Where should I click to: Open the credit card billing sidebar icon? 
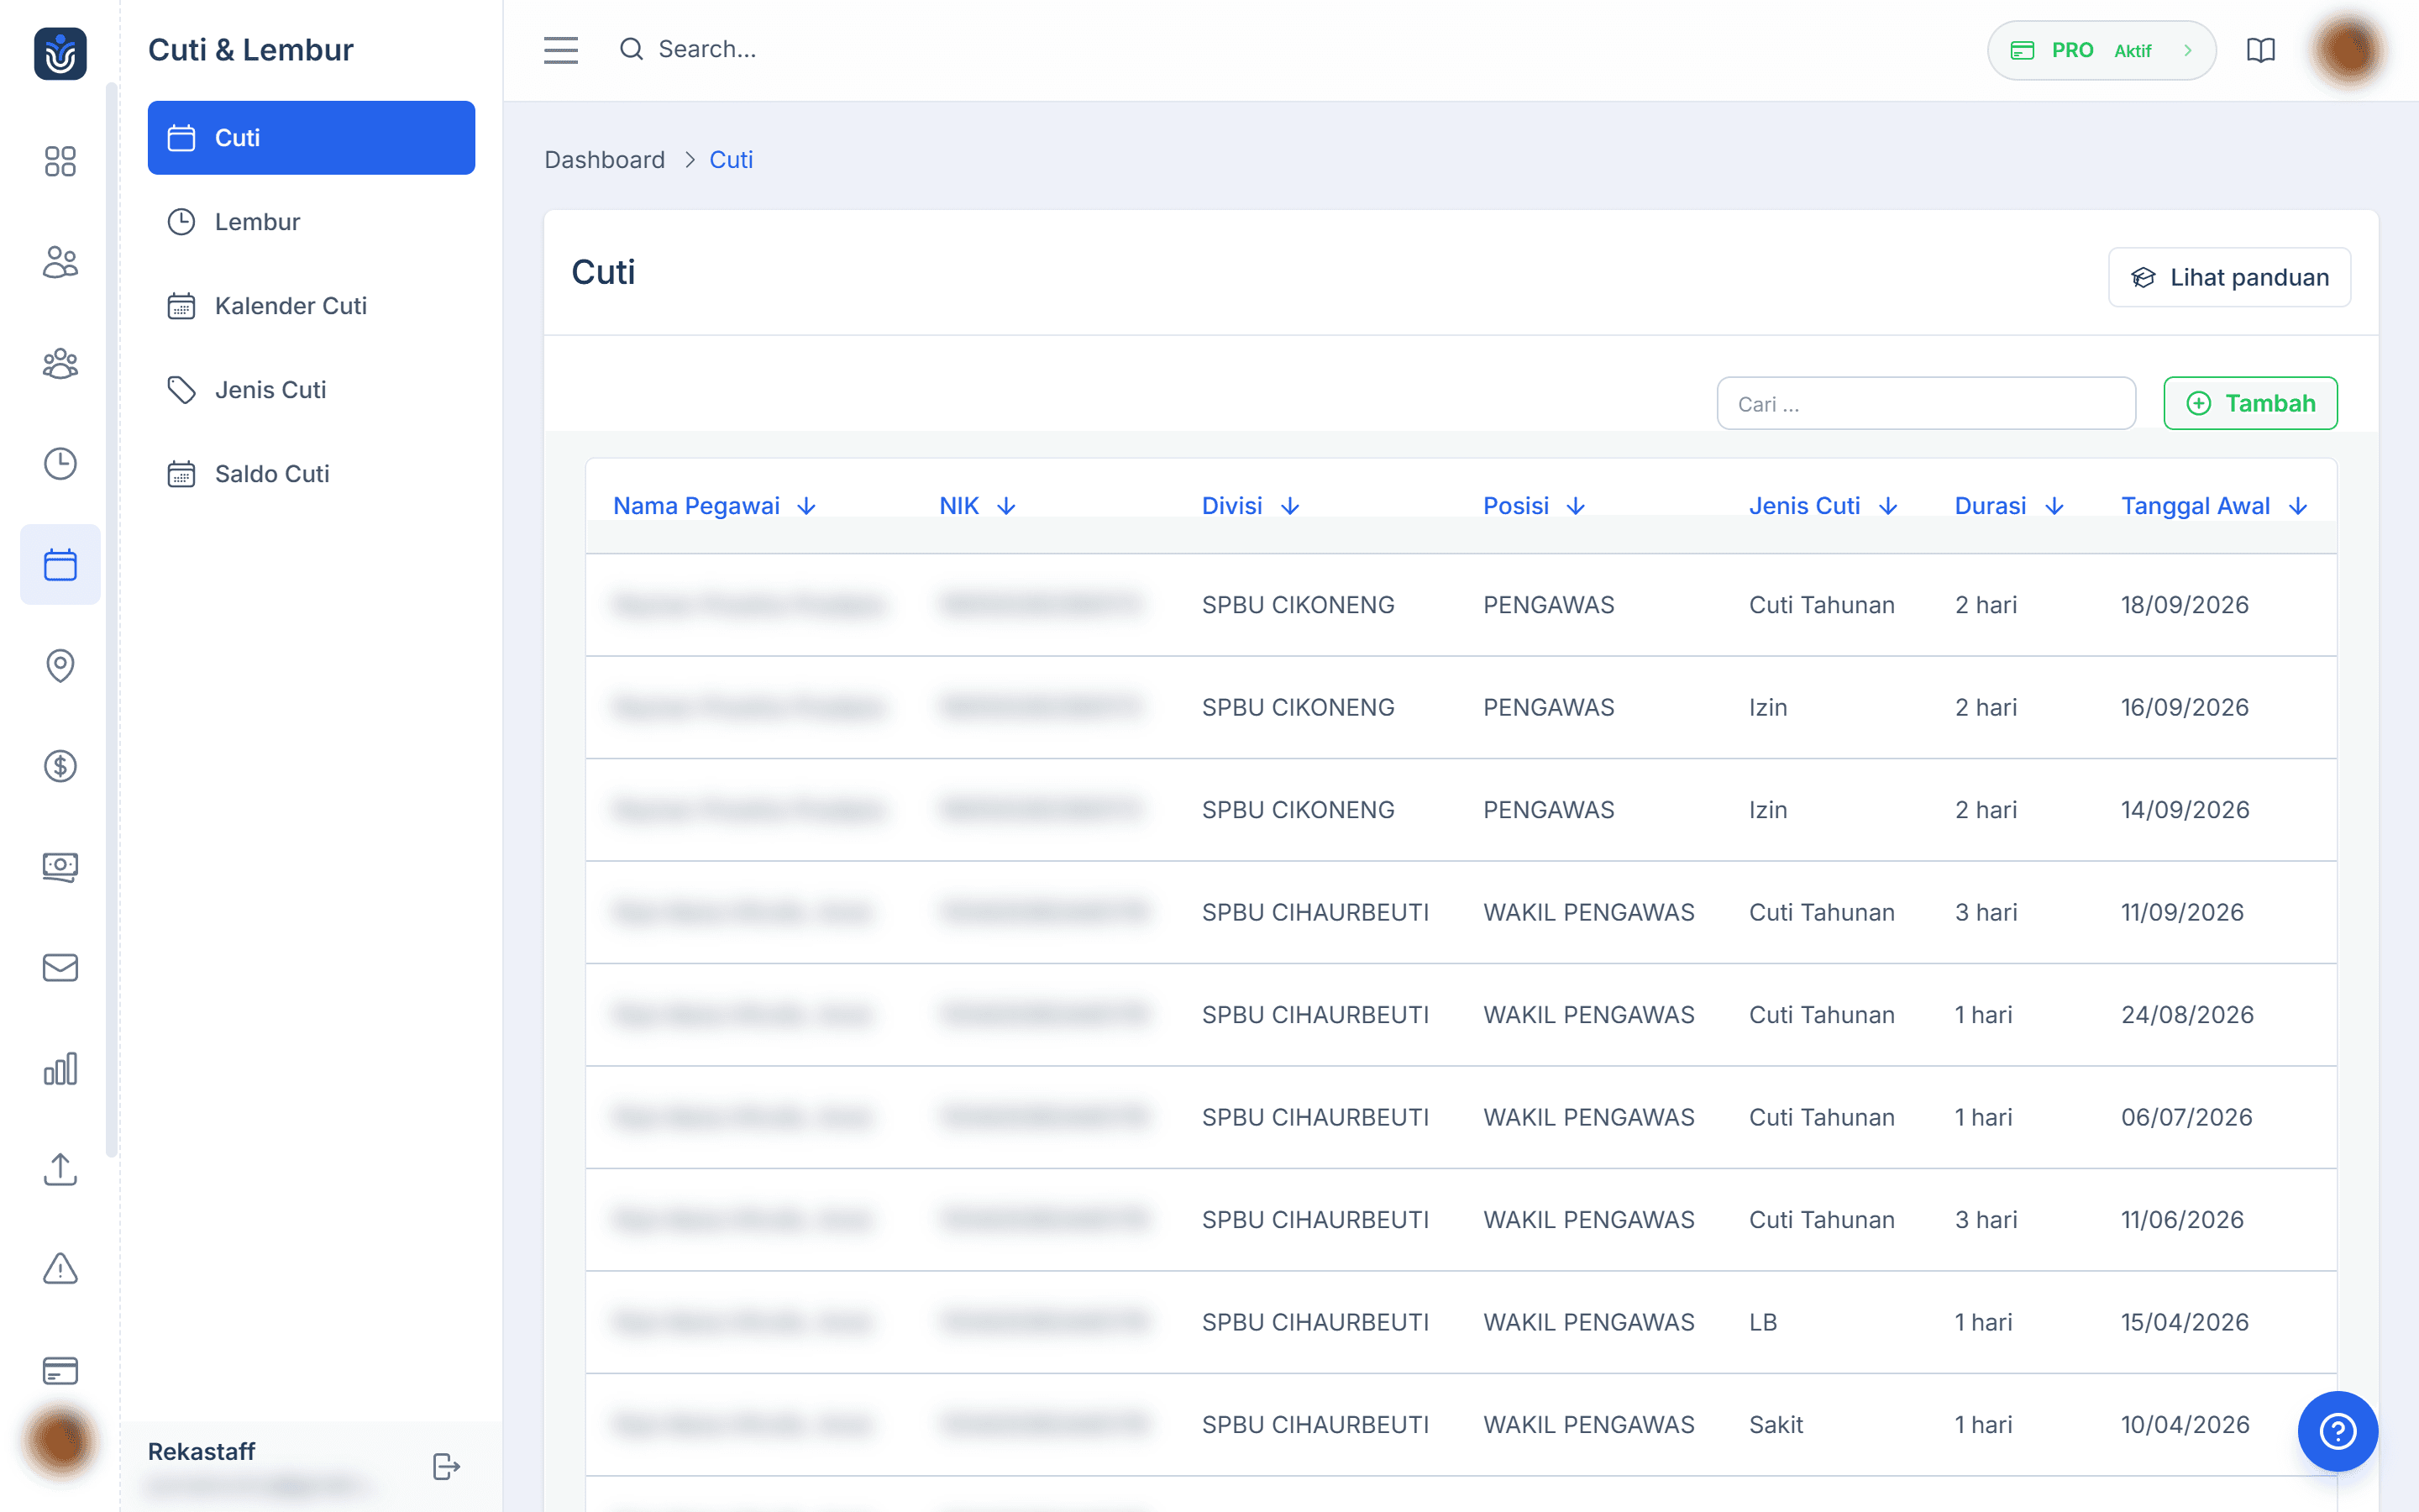click(60, 1371)
